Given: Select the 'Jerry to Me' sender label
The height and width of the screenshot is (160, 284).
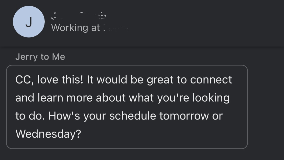Looking at the screenshot, I should [40, 57].
